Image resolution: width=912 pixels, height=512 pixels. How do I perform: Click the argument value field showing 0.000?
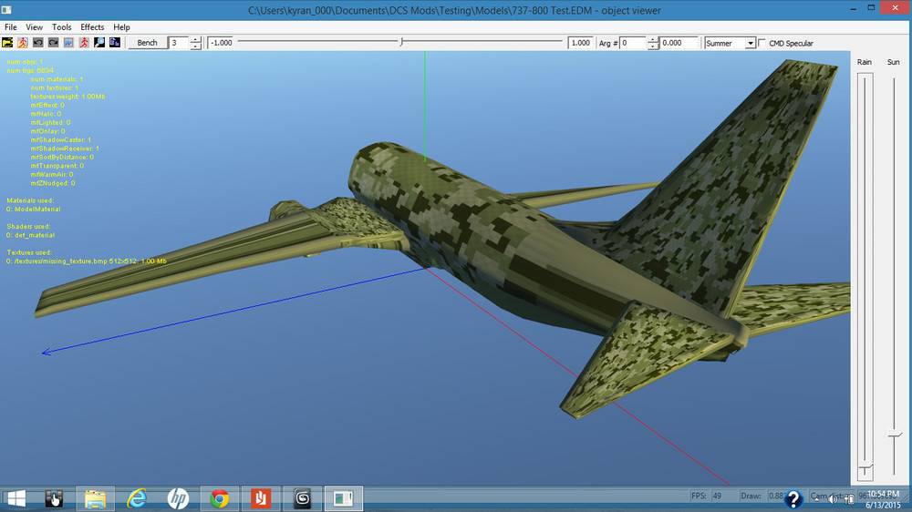(679, 43)
